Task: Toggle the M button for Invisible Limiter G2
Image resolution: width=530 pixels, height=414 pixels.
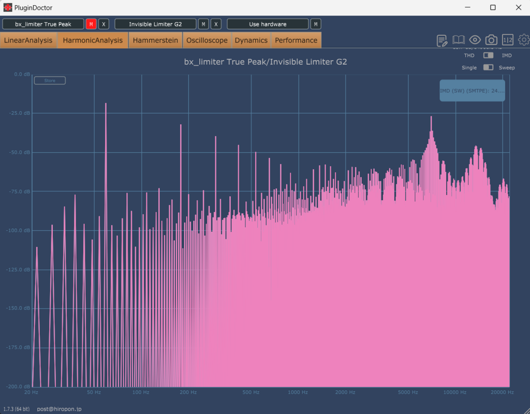Action: (203, 24)
